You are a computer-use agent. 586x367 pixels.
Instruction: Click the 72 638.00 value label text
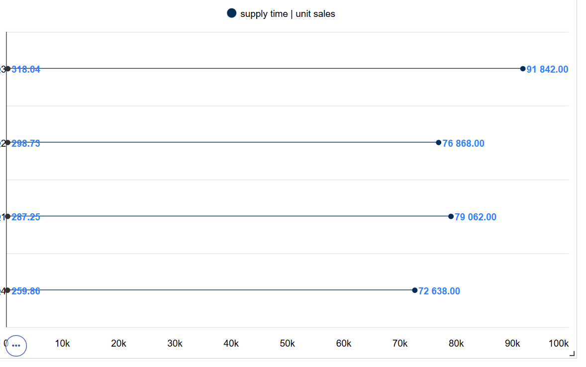click(439, 291)
